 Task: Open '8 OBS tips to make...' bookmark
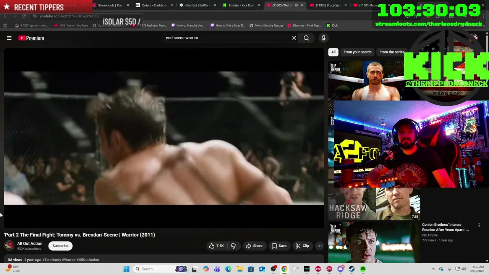pos(31,26)
